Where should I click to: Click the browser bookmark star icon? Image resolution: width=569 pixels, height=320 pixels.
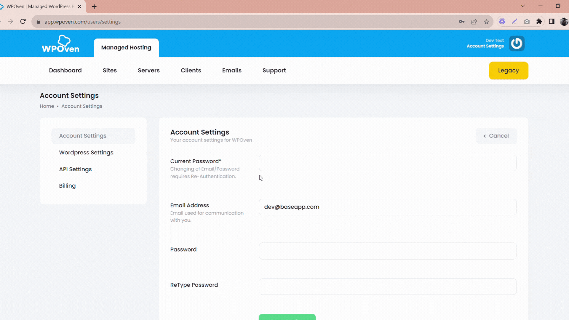pyautogui.click(x=487, y=22)
